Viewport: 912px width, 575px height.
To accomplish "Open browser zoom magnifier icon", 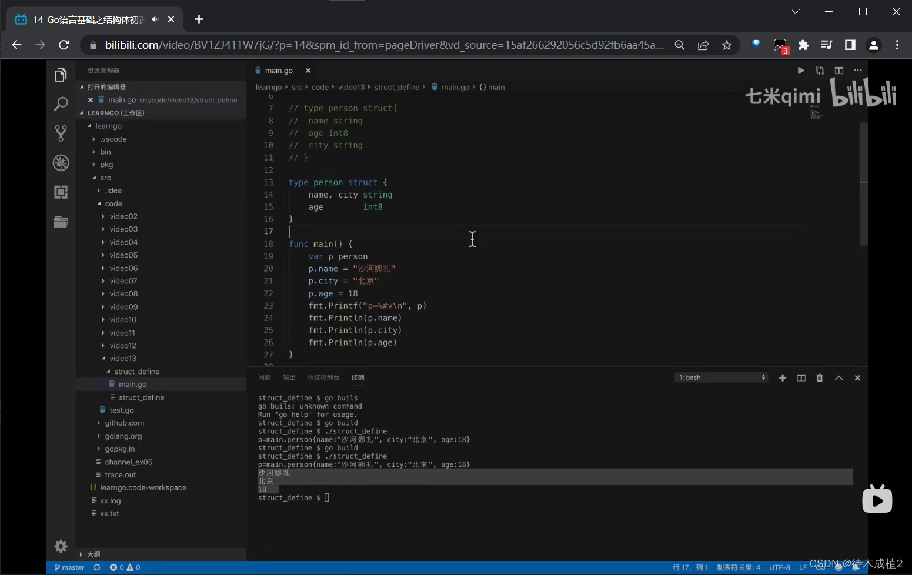I will (680, 45).
